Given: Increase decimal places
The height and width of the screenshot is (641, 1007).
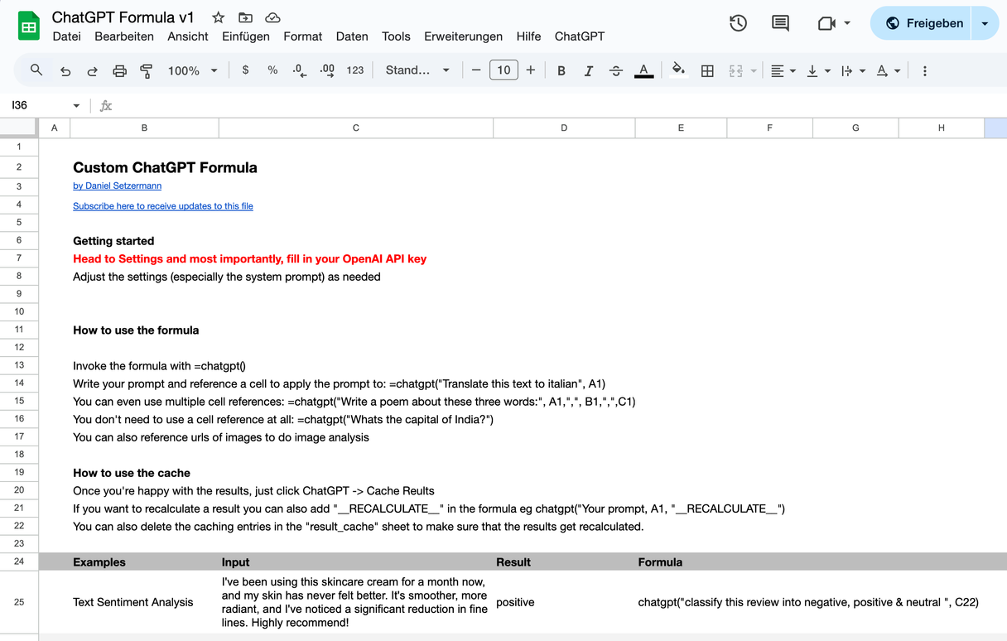Looking at the screenshot, I should (327, 70).
